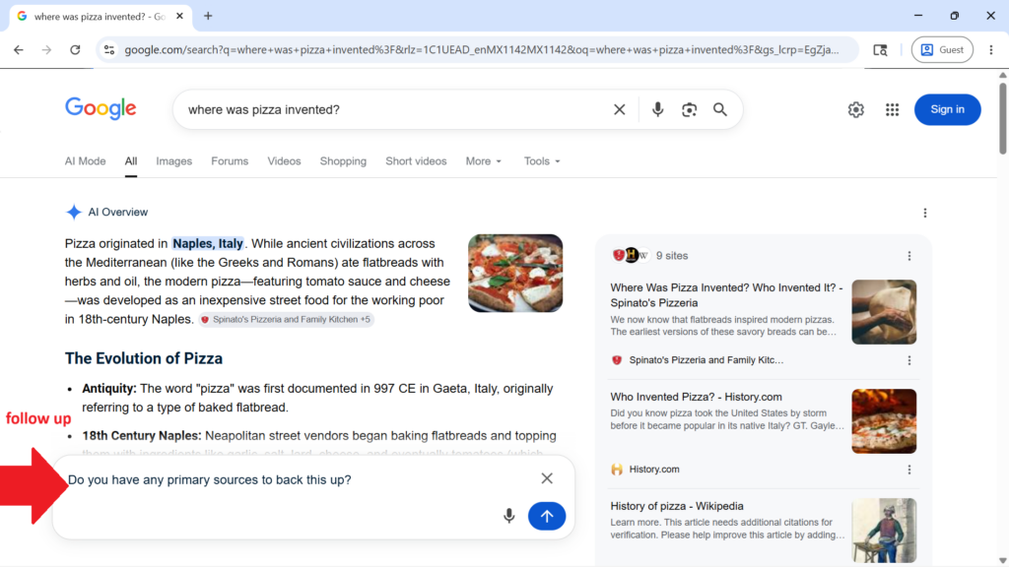Click Spinato's Pizzeria and Family Kitc... source name
Screen dimensions: 1009x567
706,360
